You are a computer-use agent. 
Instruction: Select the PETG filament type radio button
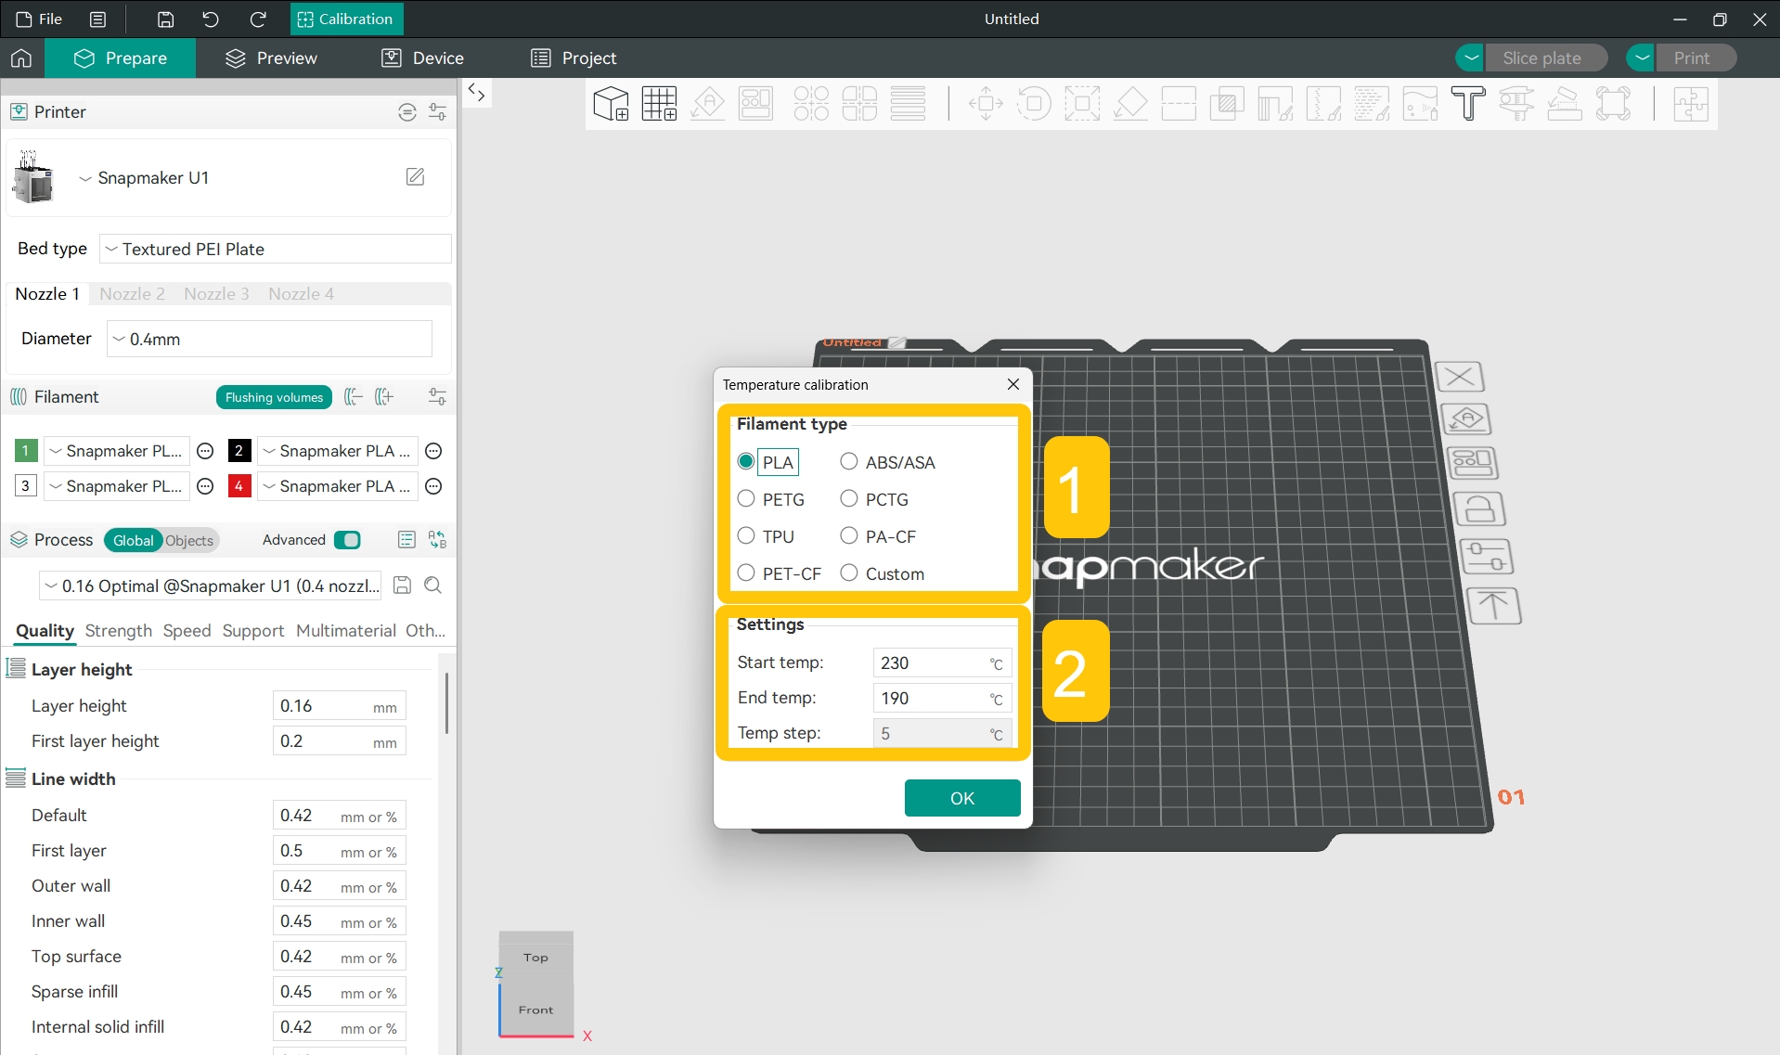[x=746, y=499]
